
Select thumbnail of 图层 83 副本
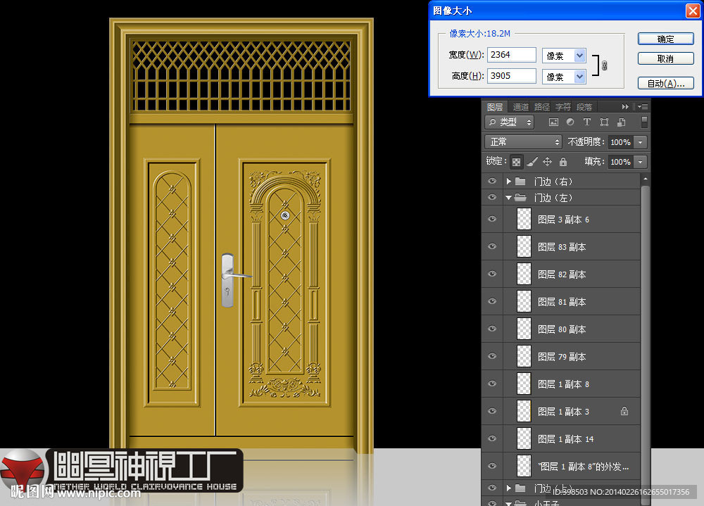tap(524, 246)
